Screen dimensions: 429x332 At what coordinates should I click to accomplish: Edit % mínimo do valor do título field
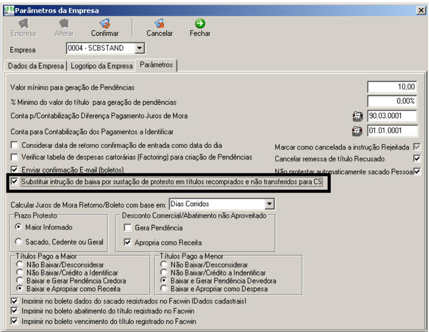[x=392, y=101]
